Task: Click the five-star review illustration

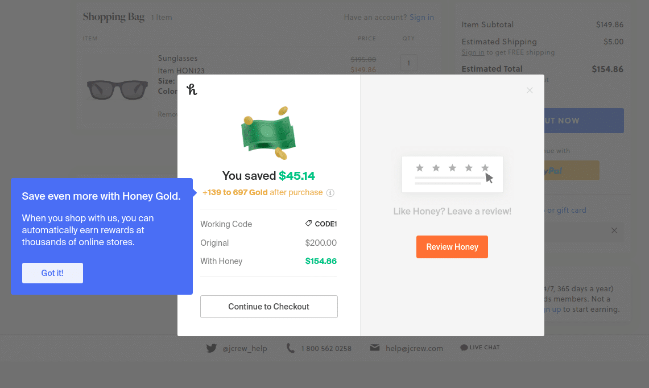Action: (x=452, y=174)
